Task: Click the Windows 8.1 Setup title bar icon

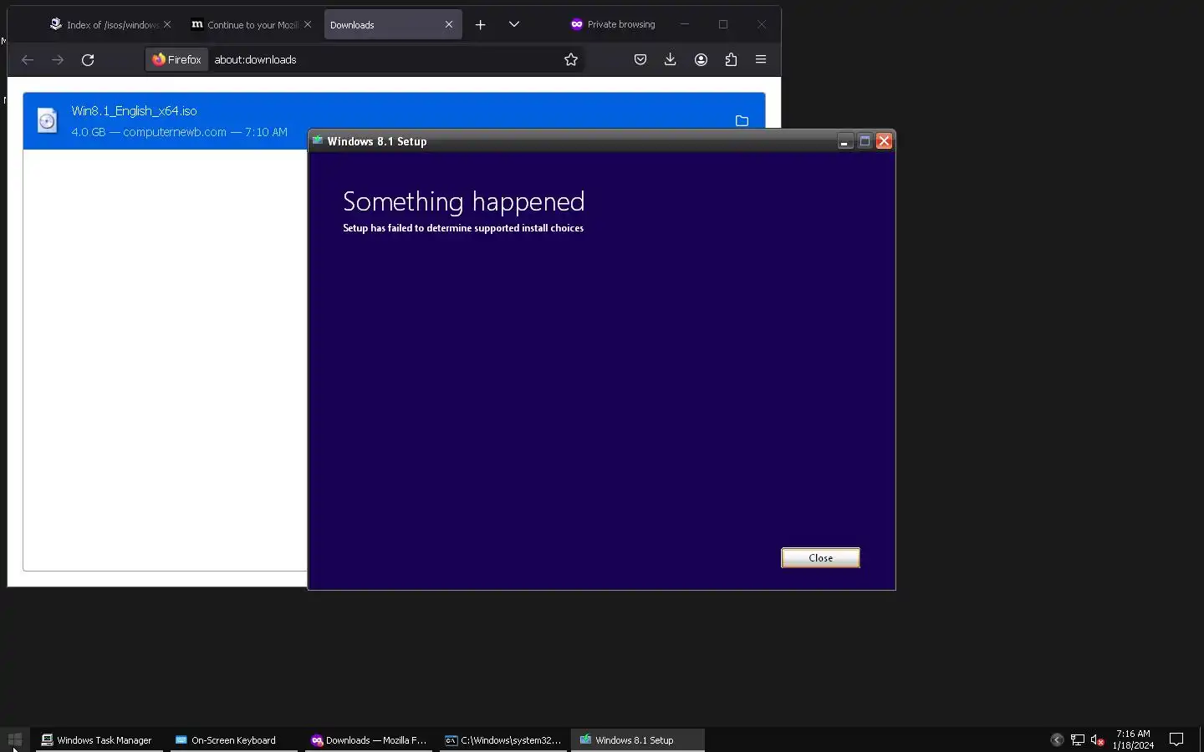Action: coord(318,140)
